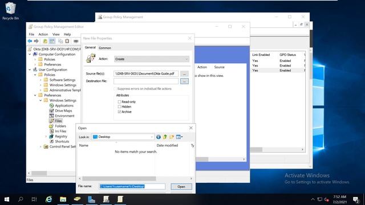Open the View menu icon in Open dialog
Screen dimensions: 365x205
coord(179,137)
